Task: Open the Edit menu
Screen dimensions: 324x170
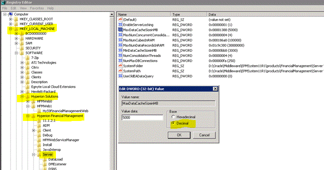Action: (x=13, y=8)
